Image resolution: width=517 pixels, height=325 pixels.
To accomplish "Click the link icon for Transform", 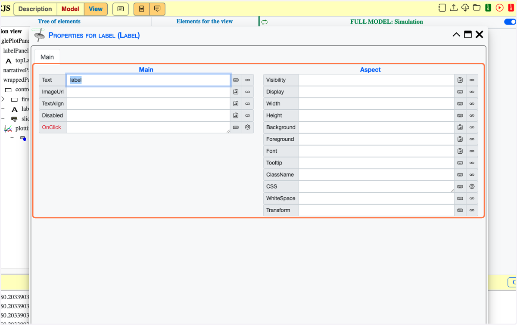I will coord(472,210).
